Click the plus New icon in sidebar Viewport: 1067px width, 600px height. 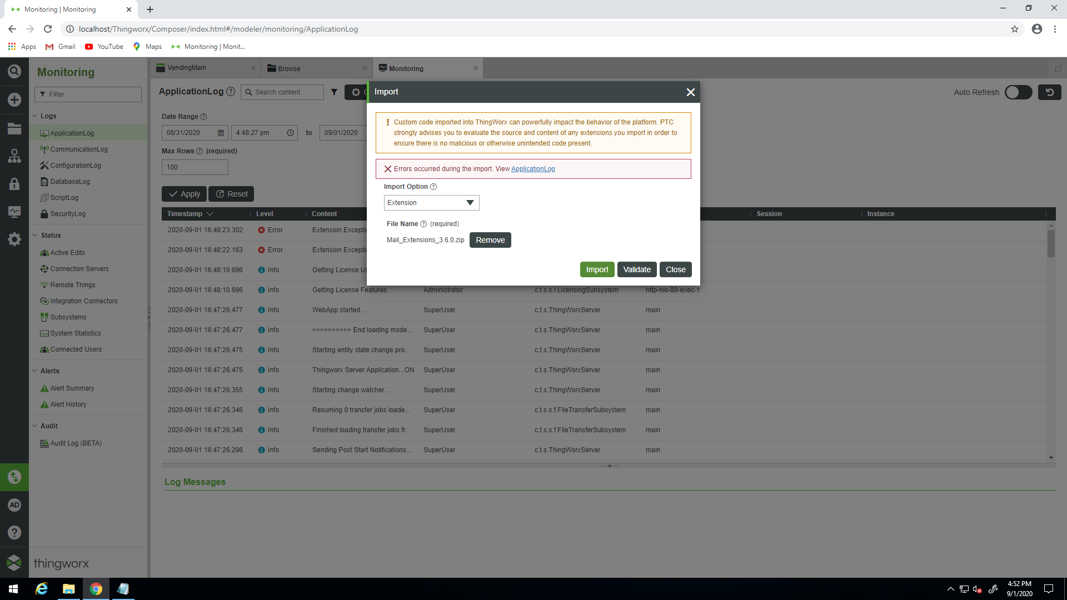click(x=14, y=100)
